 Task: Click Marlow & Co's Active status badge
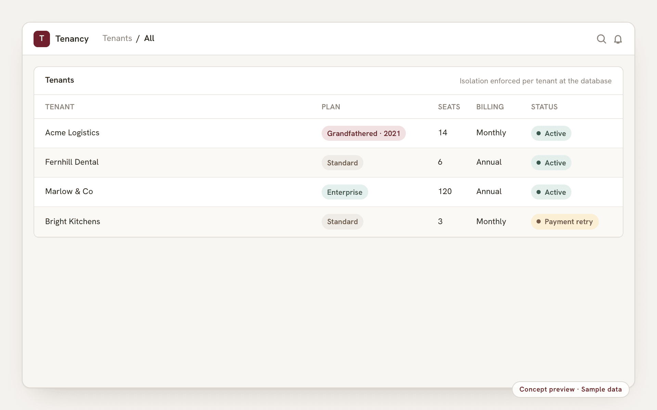click(551, 192)
